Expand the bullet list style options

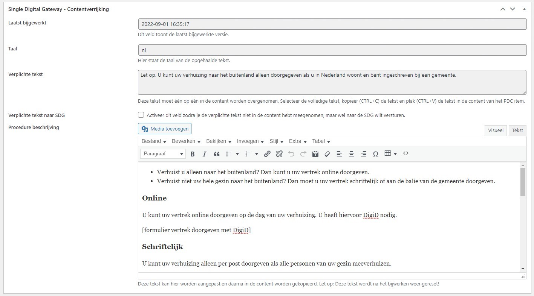click(x=237, y=153)
